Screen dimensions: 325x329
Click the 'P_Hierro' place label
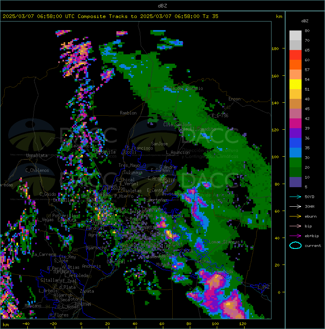pos(124,196)
